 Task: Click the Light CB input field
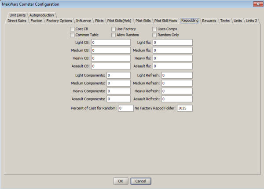coord(111,43)
